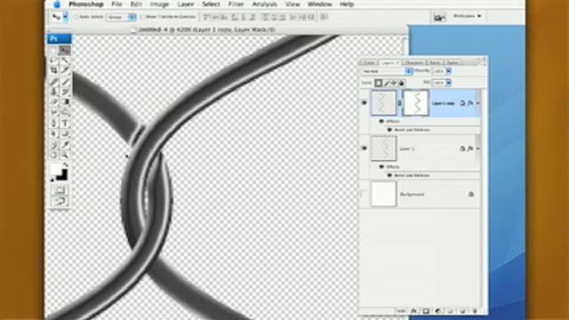Screen dimensions: 569x320
Task: Select the Notes tool
Action: (54, 145)
